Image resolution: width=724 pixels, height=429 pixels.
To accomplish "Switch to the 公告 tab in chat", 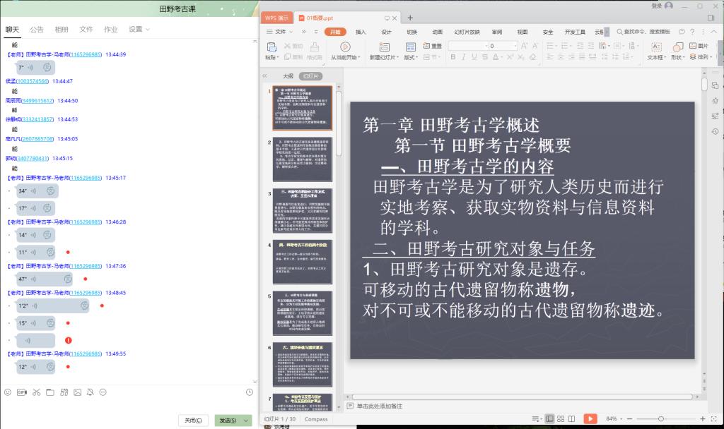I will [37, 29].
